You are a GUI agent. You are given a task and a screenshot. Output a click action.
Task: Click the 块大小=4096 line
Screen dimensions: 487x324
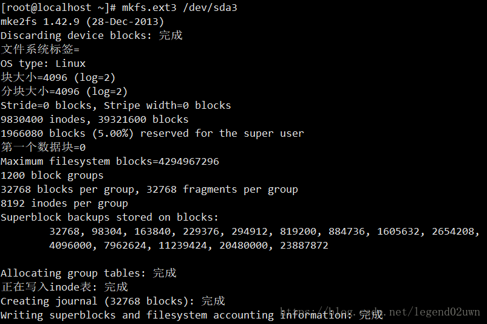58,77
